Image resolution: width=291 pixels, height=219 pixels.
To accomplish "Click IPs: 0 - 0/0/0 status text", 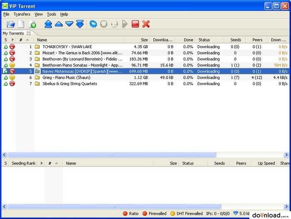I will point(218,214).
